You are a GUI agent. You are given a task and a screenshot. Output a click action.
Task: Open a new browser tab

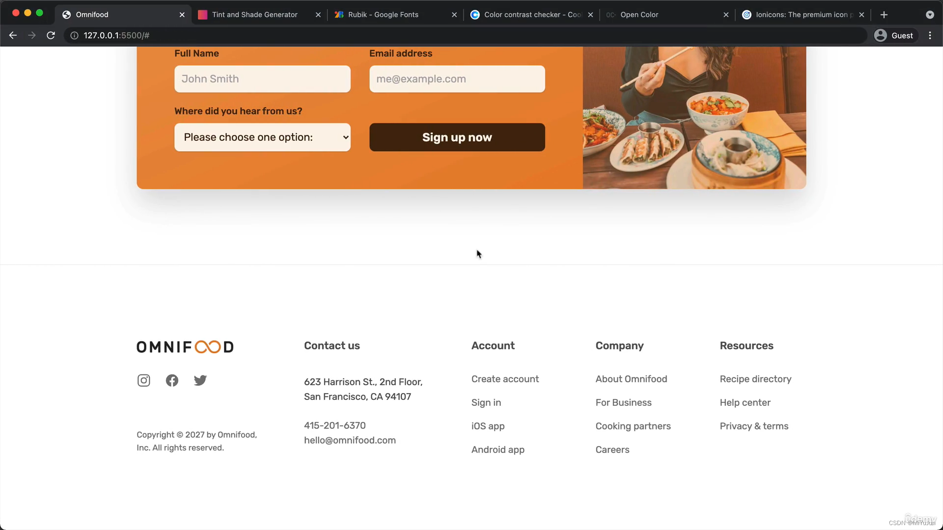coord(884,15)
